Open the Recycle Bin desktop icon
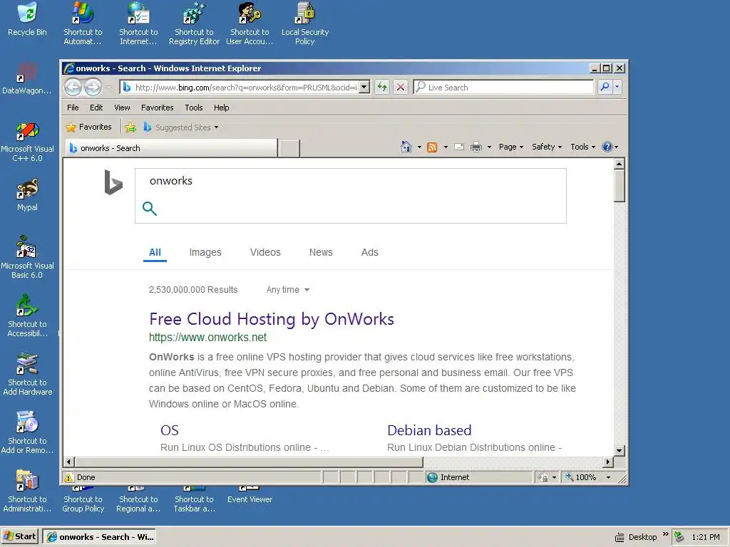 pos(27,19)
